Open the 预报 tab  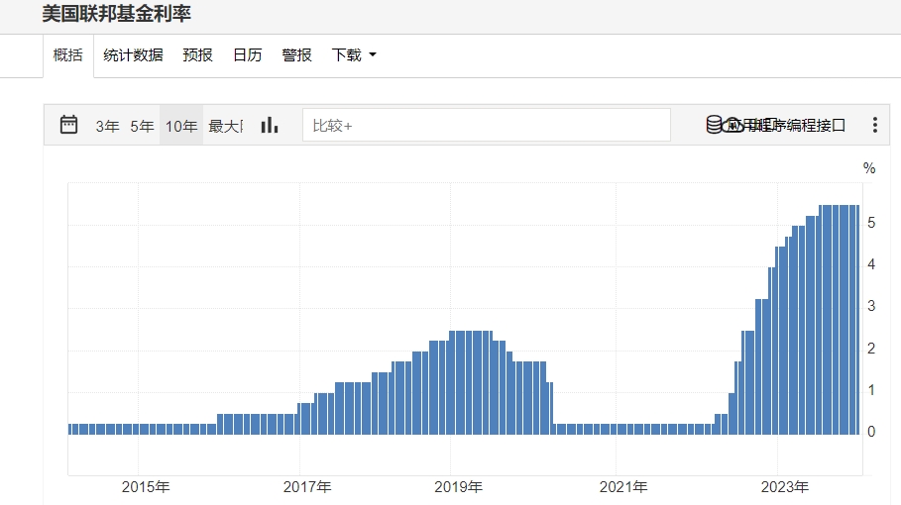[197, 55]
